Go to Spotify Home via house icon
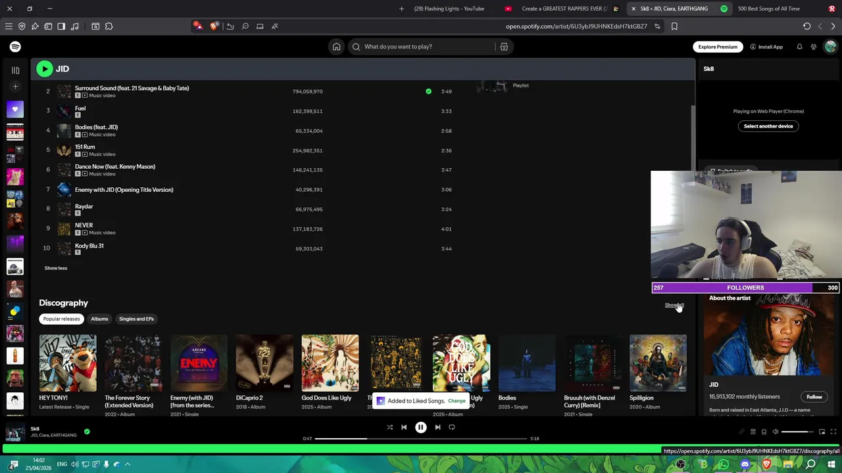Viewport: 842px width, 473px height. (x=336, y=47)
